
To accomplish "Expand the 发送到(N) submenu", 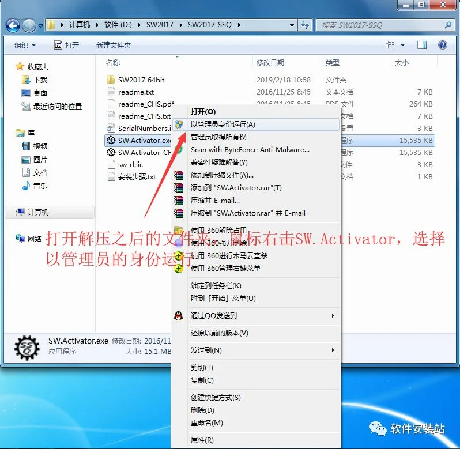I will click(256, 350).
